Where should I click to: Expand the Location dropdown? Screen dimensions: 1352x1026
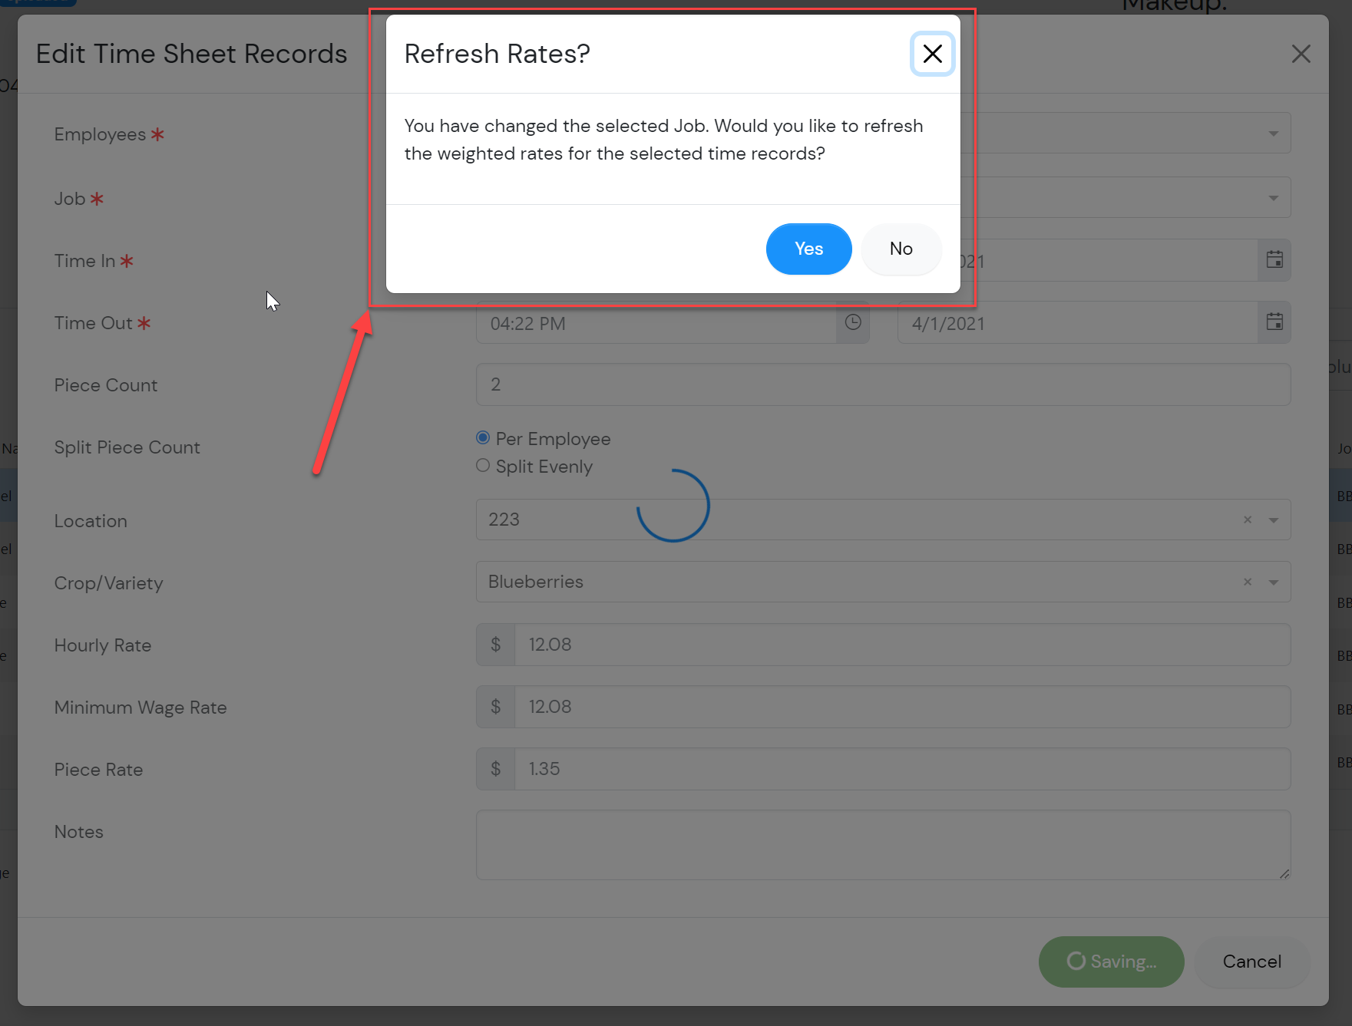[1274, 520]
